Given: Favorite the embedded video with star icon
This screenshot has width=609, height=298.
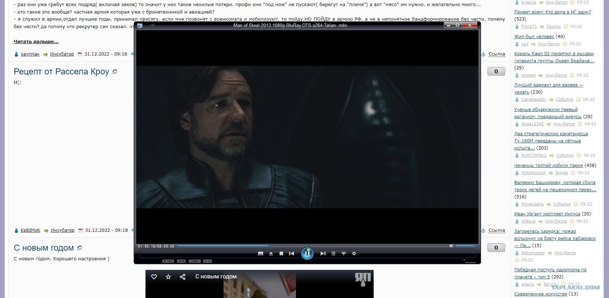Looking at the screenshot, I should [168, 277].
